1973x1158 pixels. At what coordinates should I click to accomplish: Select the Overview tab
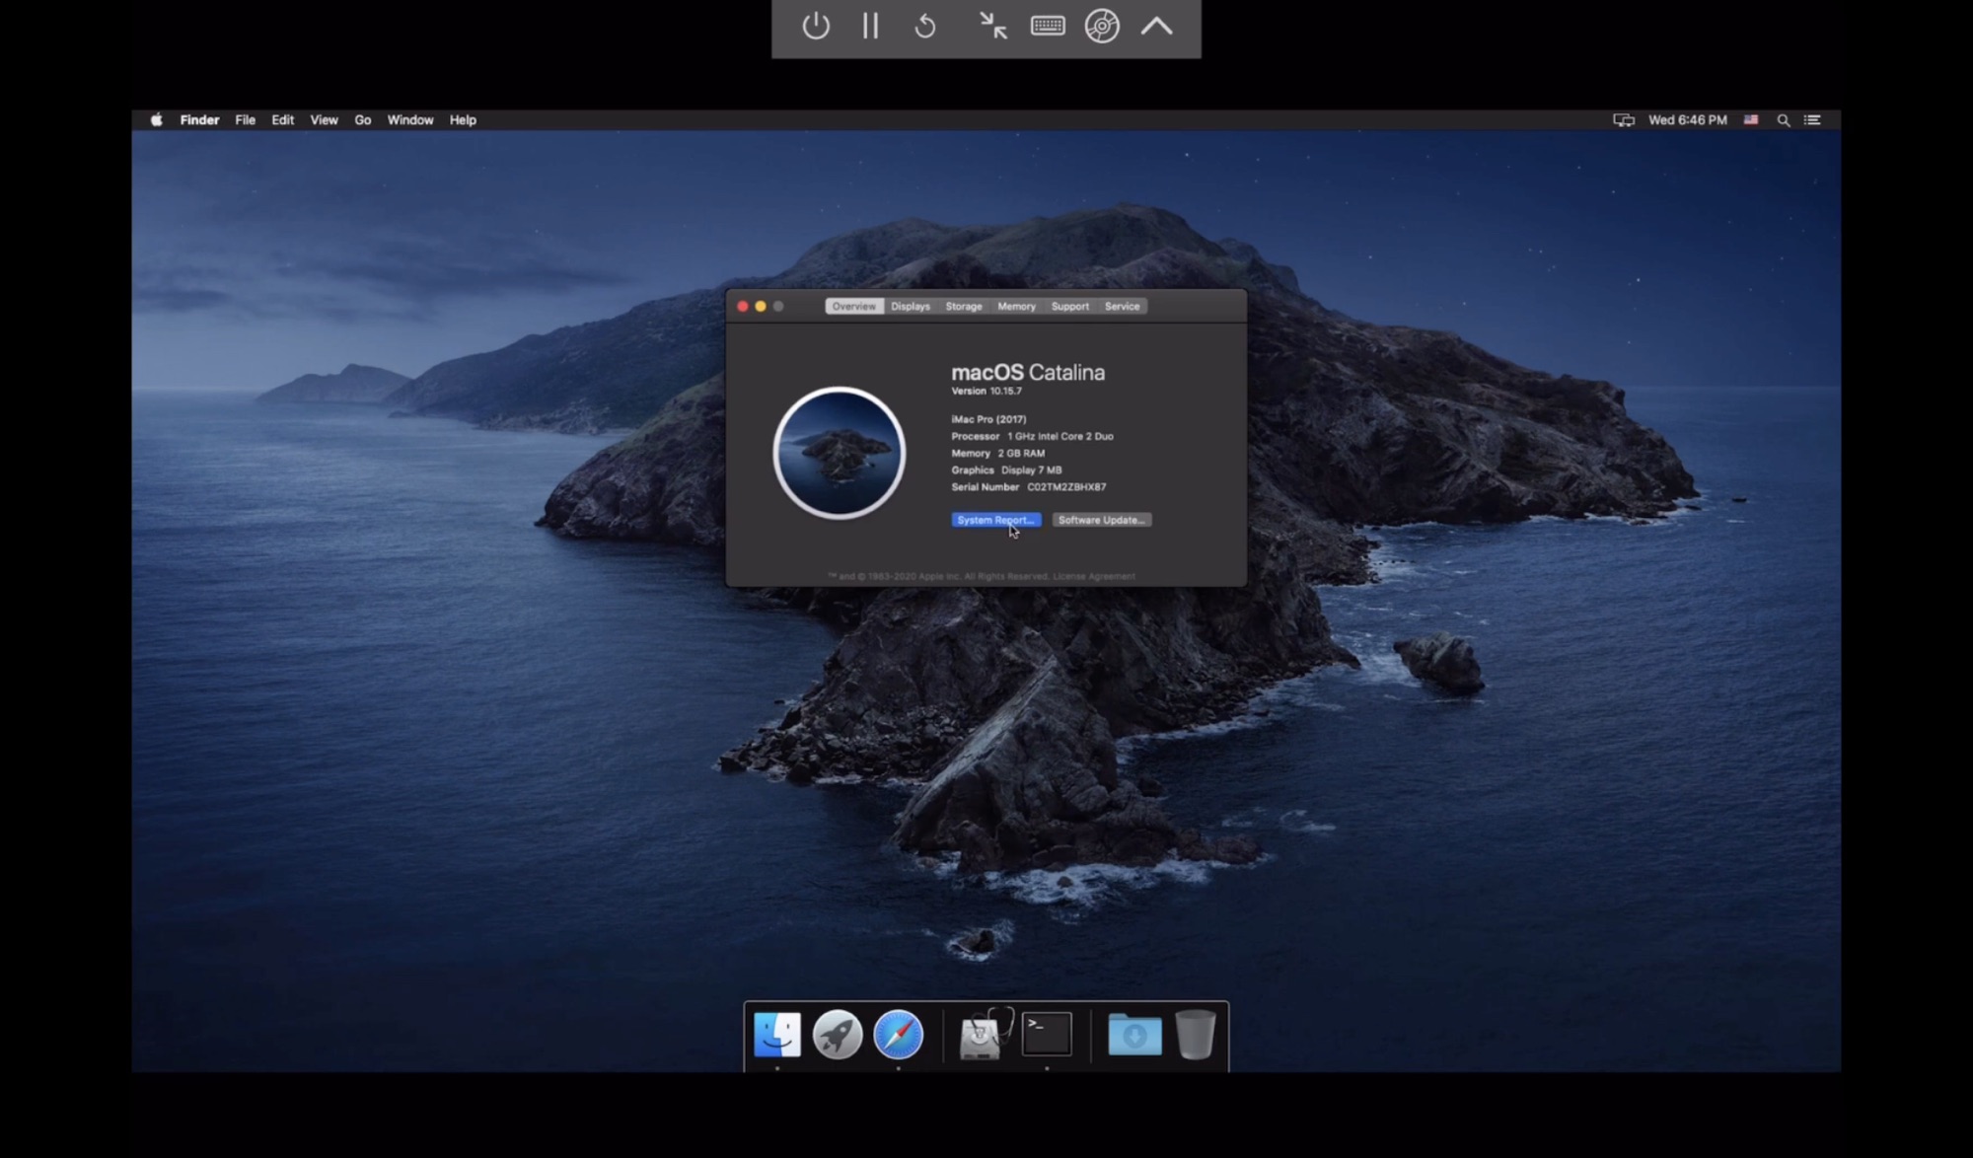point(853,306)
